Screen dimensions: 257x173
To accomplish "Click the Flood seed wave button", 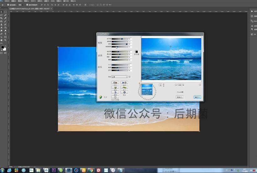I will [x=124, y=88].
